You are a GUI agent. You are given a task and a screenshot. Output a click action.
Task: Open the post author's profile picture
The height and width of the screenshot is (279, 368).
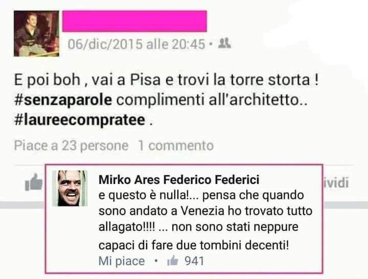pos(36,34)
